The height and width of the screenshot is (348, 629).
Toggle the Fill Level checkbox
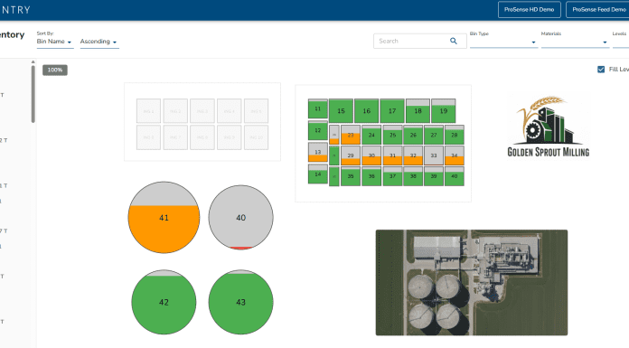[x=601, y=70]
